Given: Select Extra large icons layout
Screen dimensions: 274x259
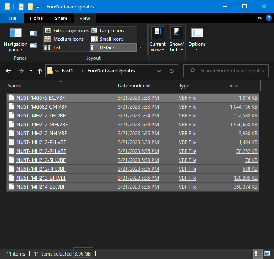Looking at the screenshot, I should (66, 31).
